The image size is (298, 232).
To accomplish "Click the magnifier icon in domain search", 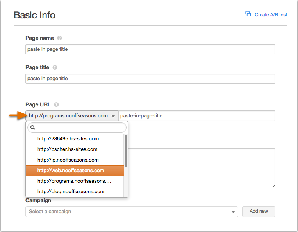I will point(33,128).
